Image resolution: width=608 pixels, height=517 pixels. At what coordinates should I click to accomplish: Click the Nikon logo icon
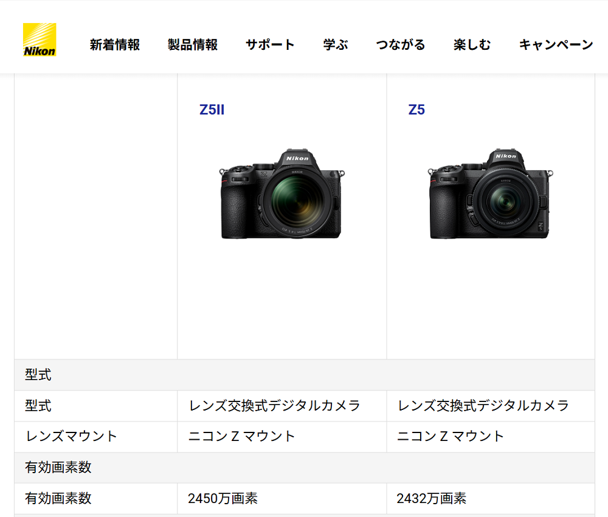[x=40, y=40]
